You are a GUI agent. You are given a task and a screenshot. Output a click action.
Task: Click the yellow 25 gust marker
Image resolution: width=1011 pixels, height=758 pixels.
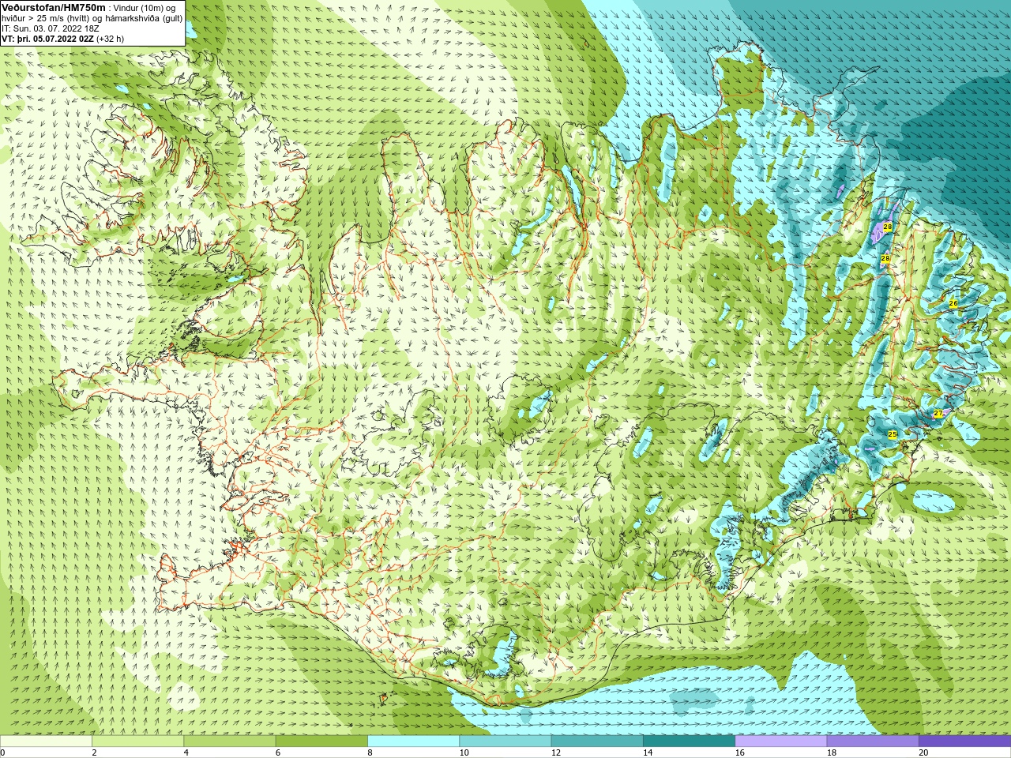tap(893, 434)
